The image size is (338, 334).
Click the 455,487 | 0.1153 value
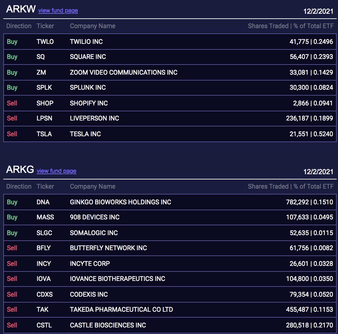(310, 309)
